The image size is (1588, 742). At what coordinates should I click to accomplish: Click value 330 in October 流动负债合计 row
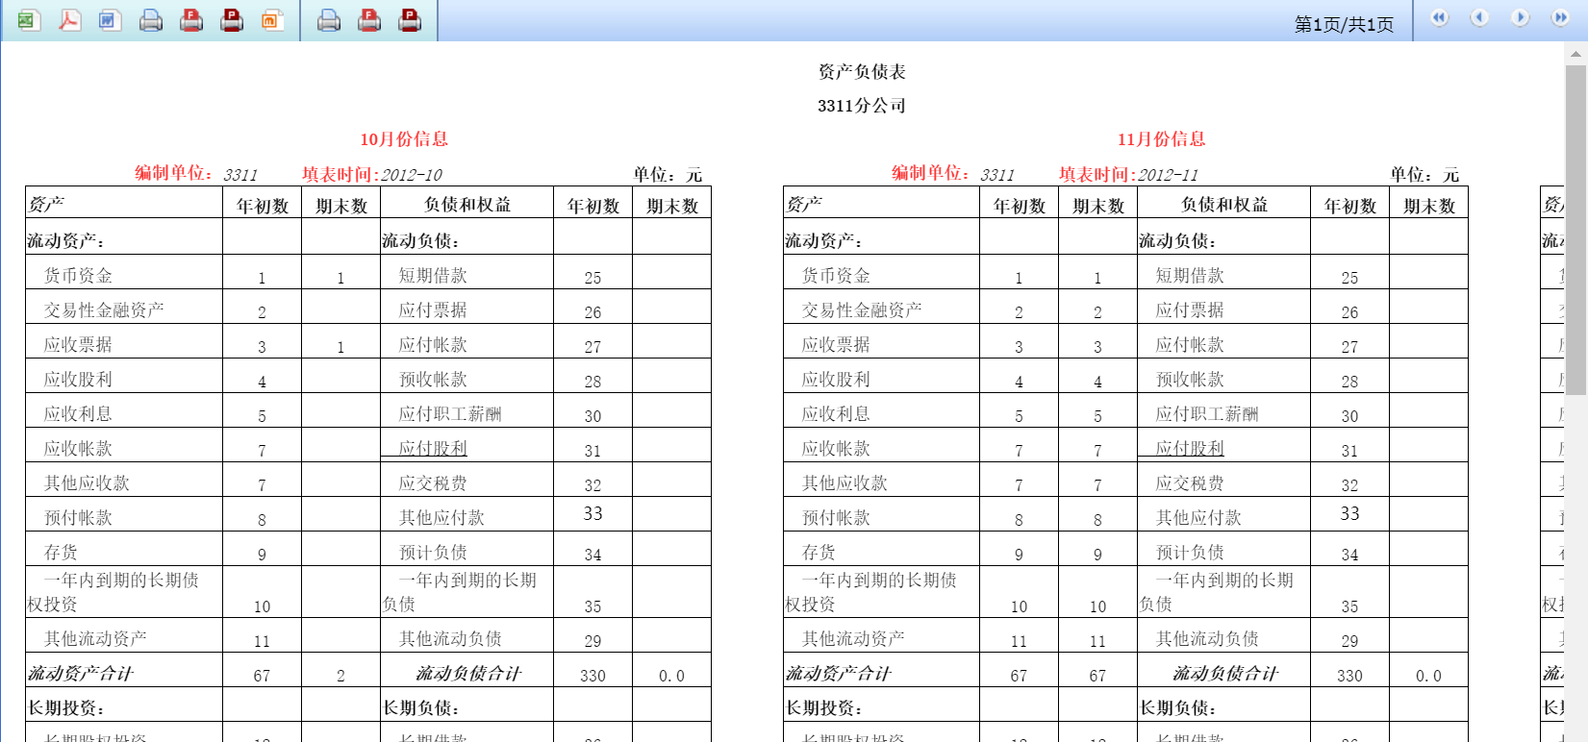click(x=592, y=676)
